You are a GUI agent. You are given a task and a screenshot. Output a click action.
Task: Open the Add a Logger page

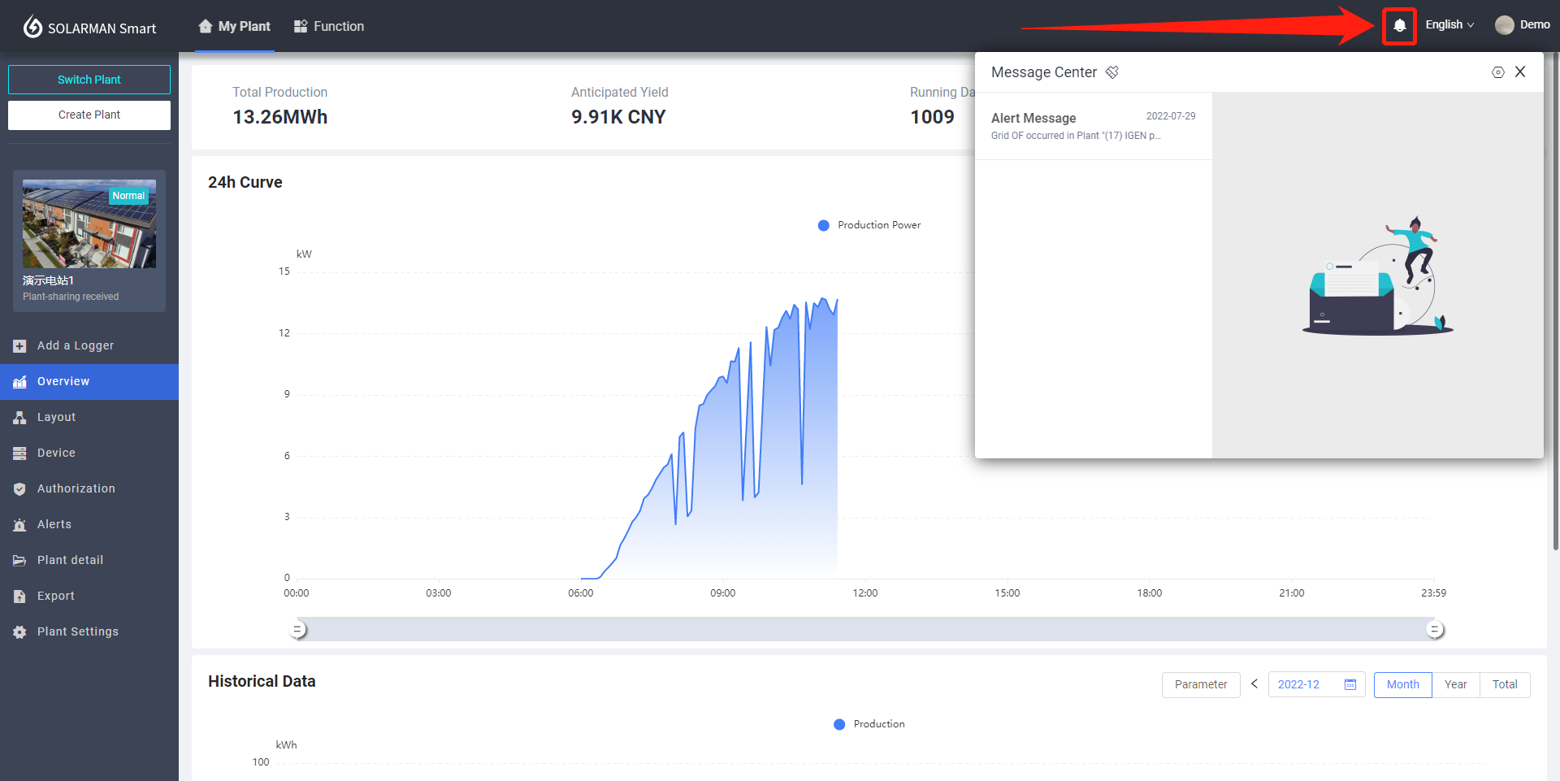point(89,345)
